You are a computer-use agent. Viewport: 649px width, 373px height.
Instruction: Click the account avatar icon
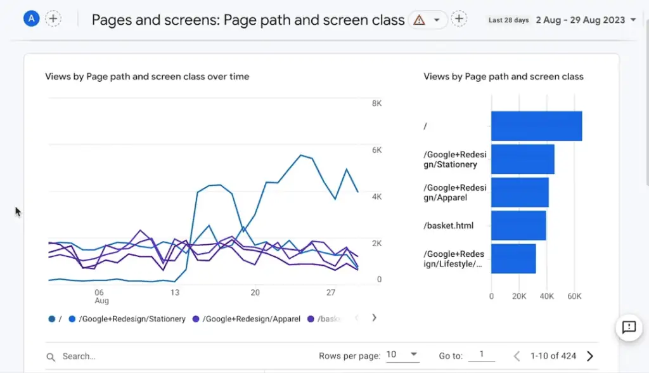pyautogui.click(x=30, y=18)
